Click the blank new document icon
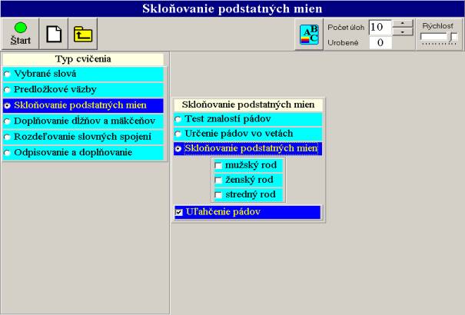 point(54,34)
